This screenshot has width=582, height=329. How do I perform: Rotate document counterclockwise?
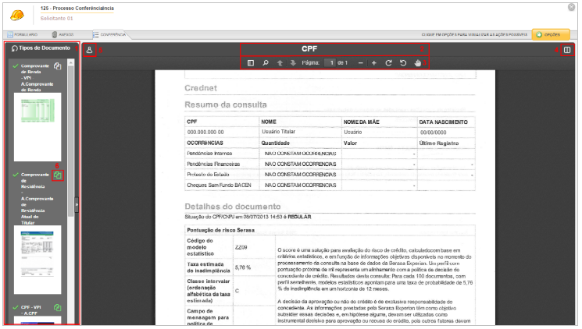403,63
